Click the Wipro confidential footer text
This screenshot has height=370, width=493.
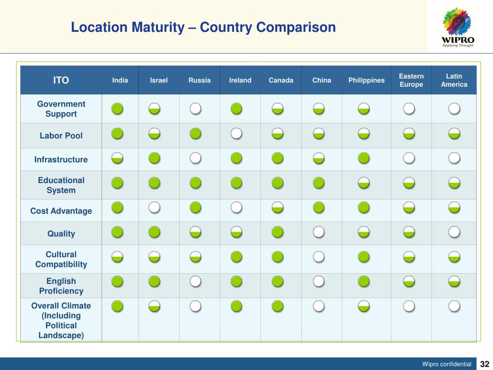pyautogui.click(x=447, y=364)
